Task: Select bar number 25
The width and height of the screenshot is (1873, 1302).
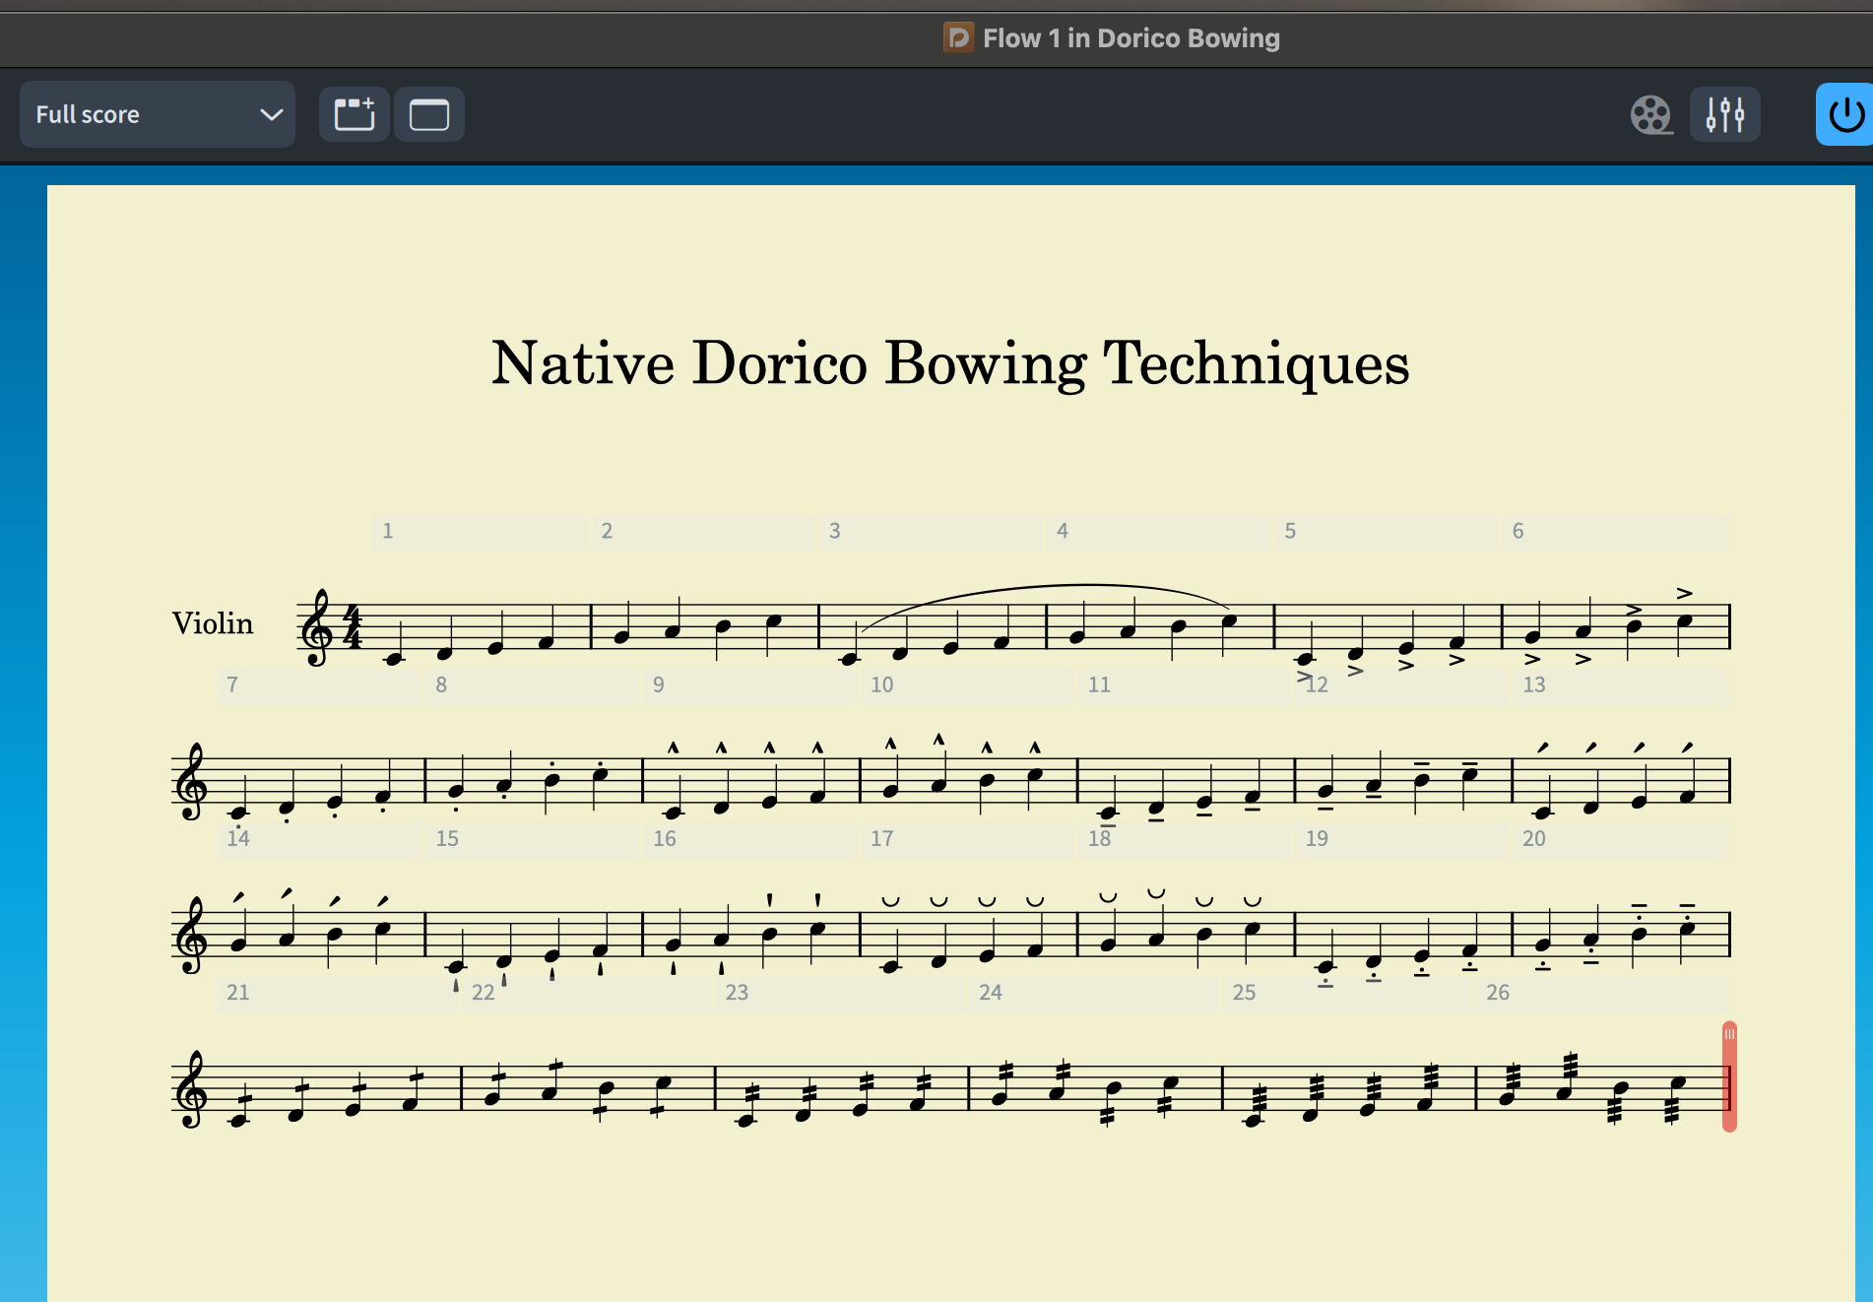Action: [x=1245, y=992]
